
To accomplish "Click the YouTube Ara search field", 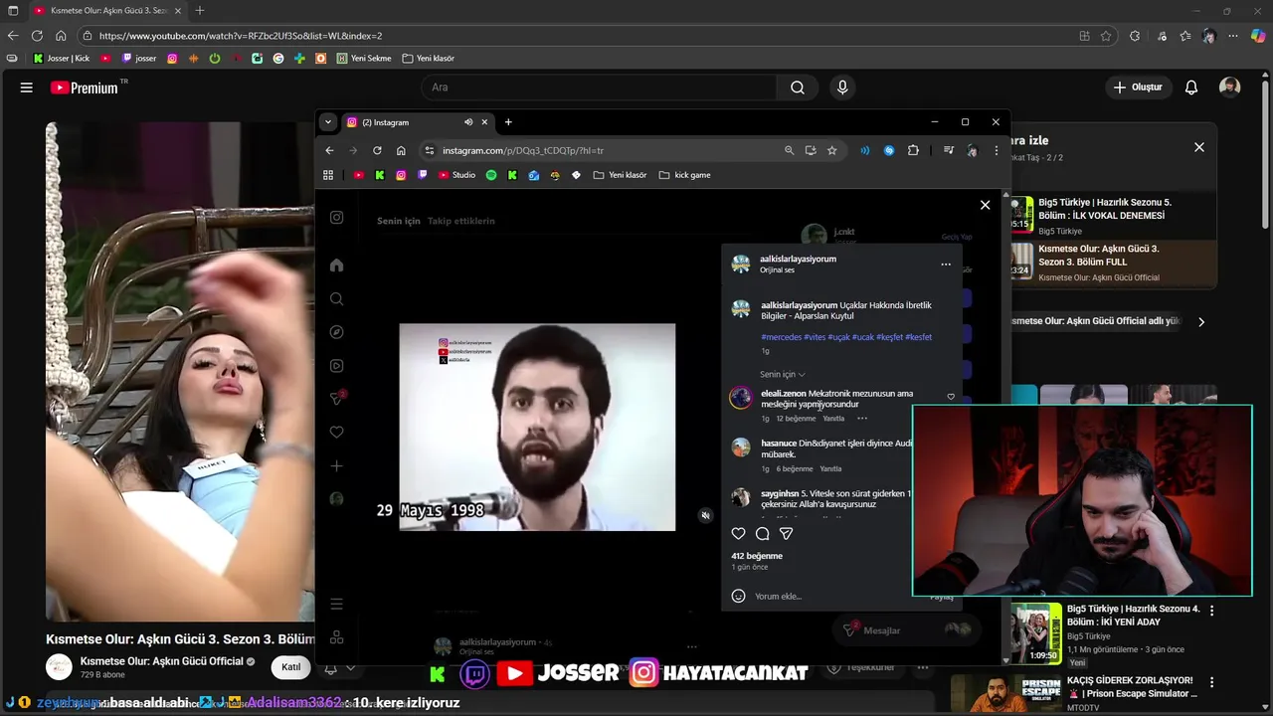I will [599, 88].
